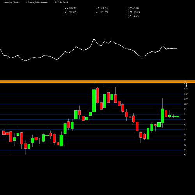Click the "Monthly Charts" title text
Screen dimensions: 195x195
tap(11, 2)
